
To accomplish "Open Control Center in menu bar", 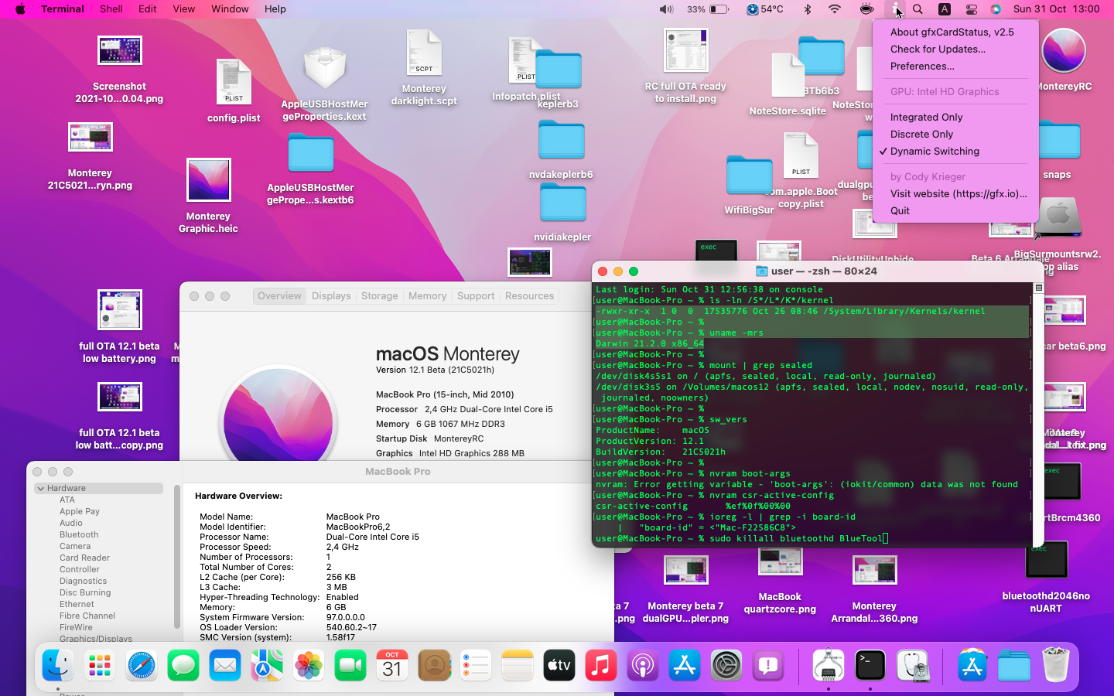I will [x=971, y=9].
